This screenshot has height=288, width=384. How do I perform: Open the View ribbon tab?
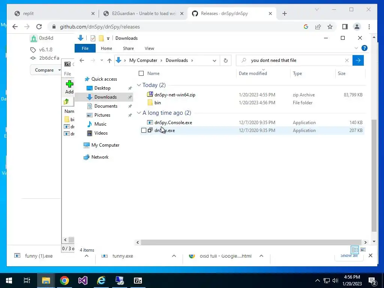pos(149,48)
